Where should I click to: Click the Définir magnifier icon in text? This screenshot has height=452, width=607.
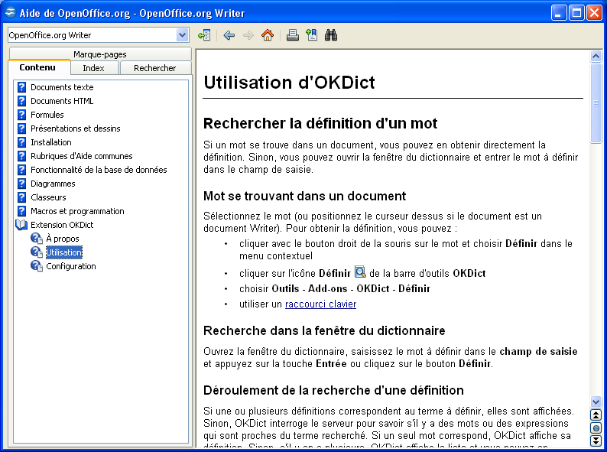360,272
